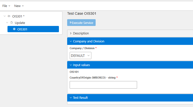Viewport: 193px width, 107px height.
Task: Select the highlighted OIS301 test case label
Action: 22,29
